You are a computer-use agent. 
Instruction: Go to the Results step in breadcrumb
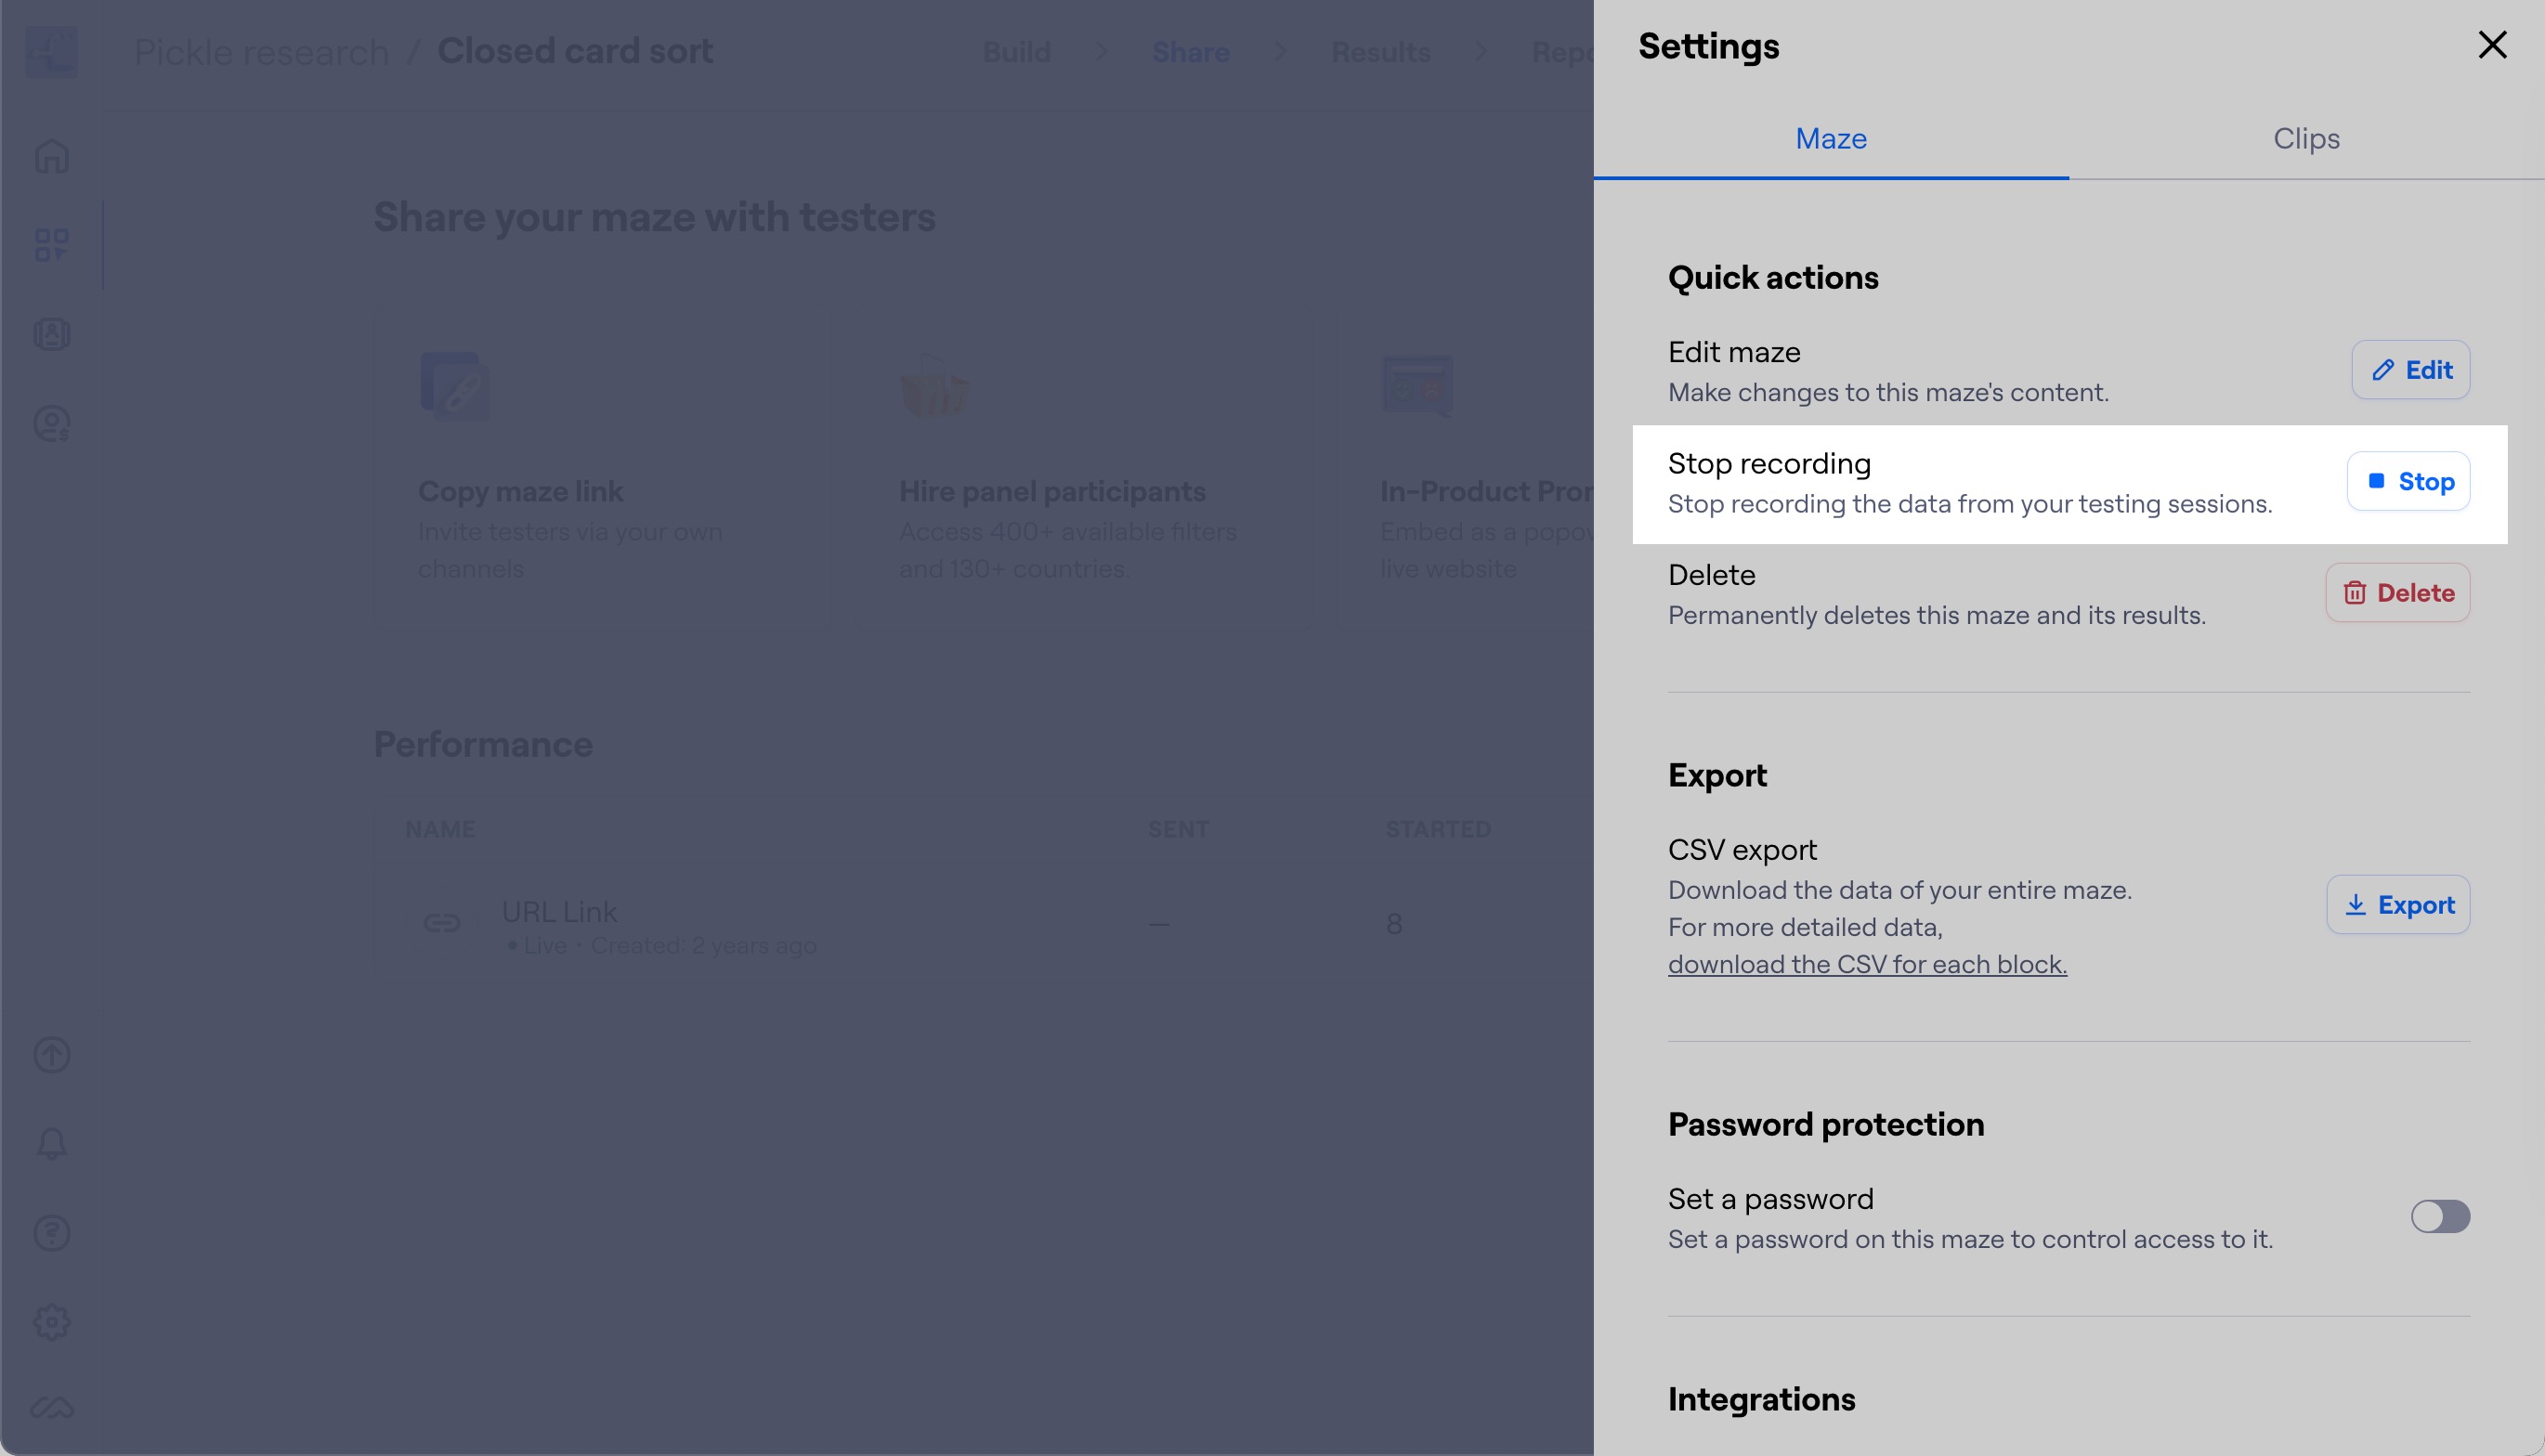1380,52
